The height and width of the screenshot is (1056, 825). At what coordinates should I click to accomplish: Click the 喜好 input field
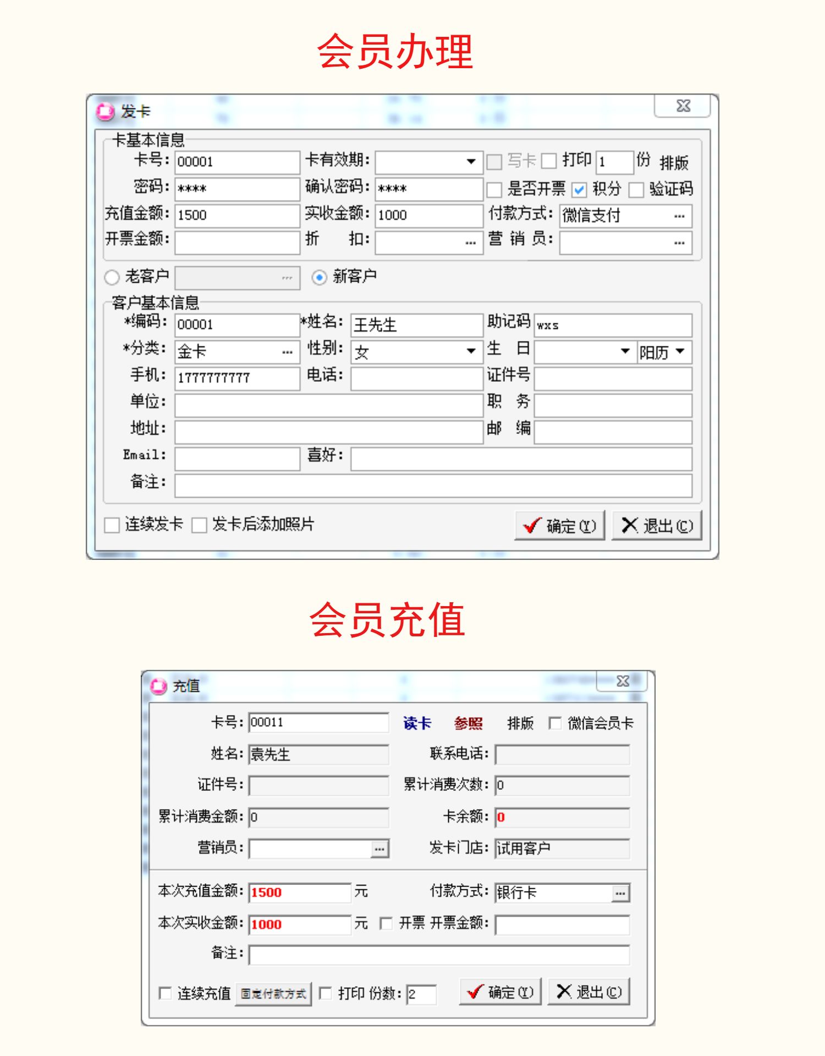point(521,458)
